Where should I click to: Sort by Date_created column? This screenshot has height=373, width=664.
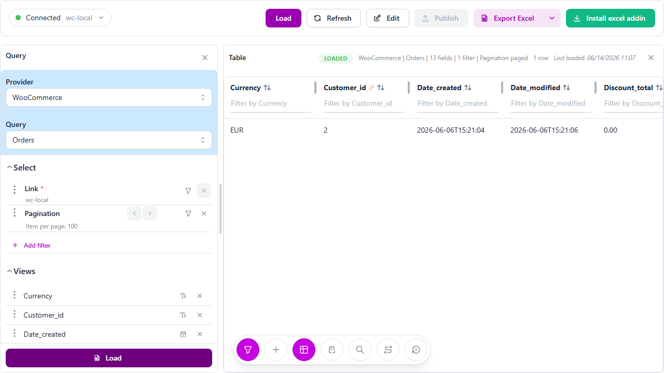point(467,88)
